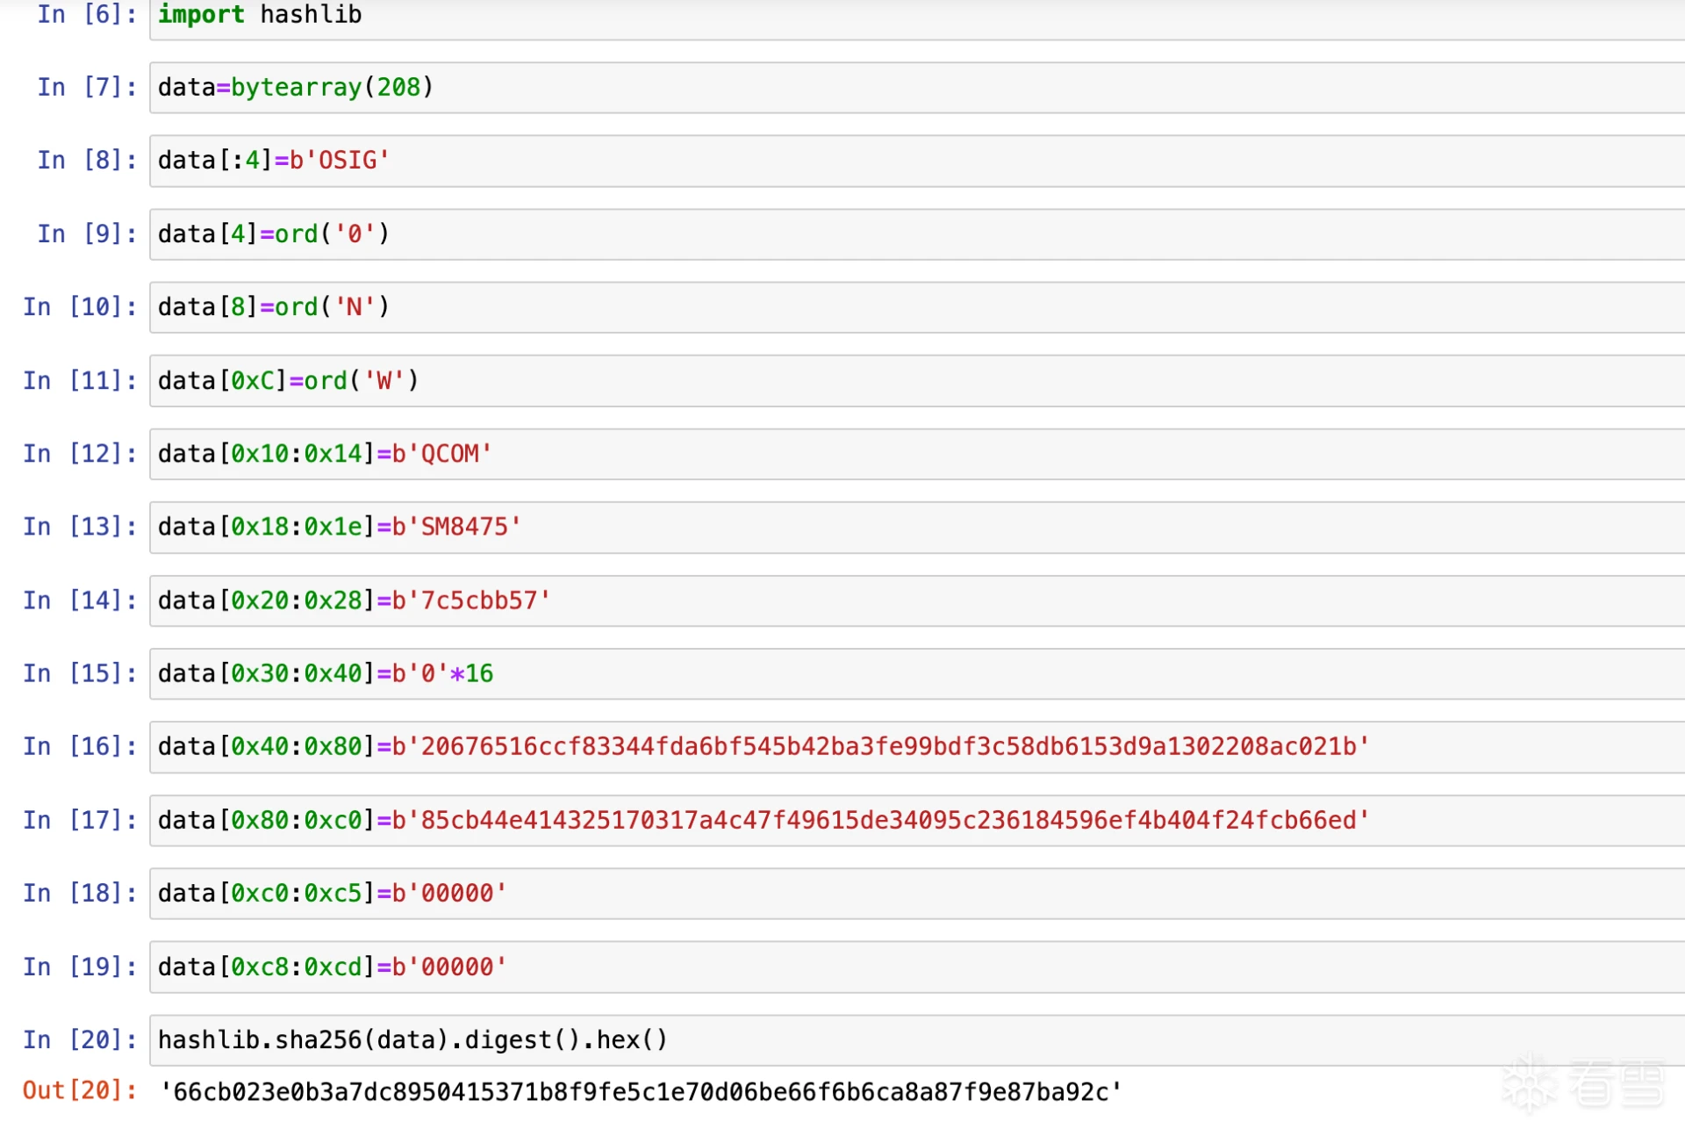Select cell containing data[8]=ord('N')

pos(917,307)
